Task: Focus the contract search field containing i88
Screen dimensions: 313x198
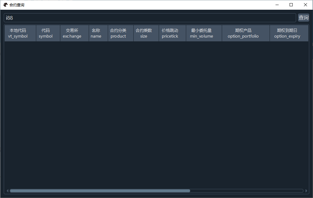Action: coord(150,18)
